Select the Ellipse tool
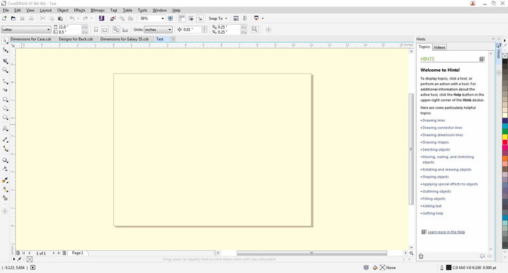Screen dimensions: 508x273 pyautogui.click(x=5, y=109)
